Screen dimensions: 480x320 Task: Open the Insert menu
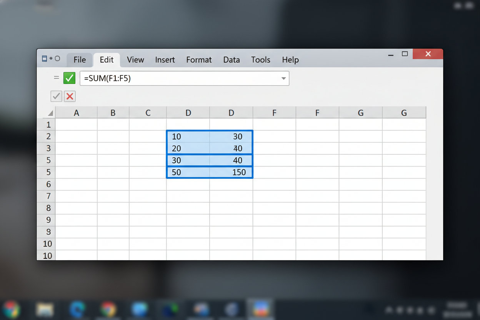(x=165, y=60)
